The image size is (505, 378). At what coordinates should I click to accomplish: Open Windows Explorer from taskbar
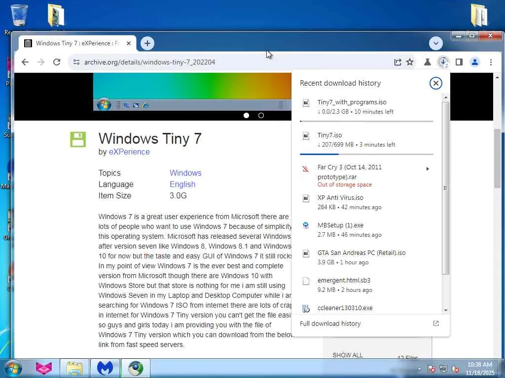74,368
